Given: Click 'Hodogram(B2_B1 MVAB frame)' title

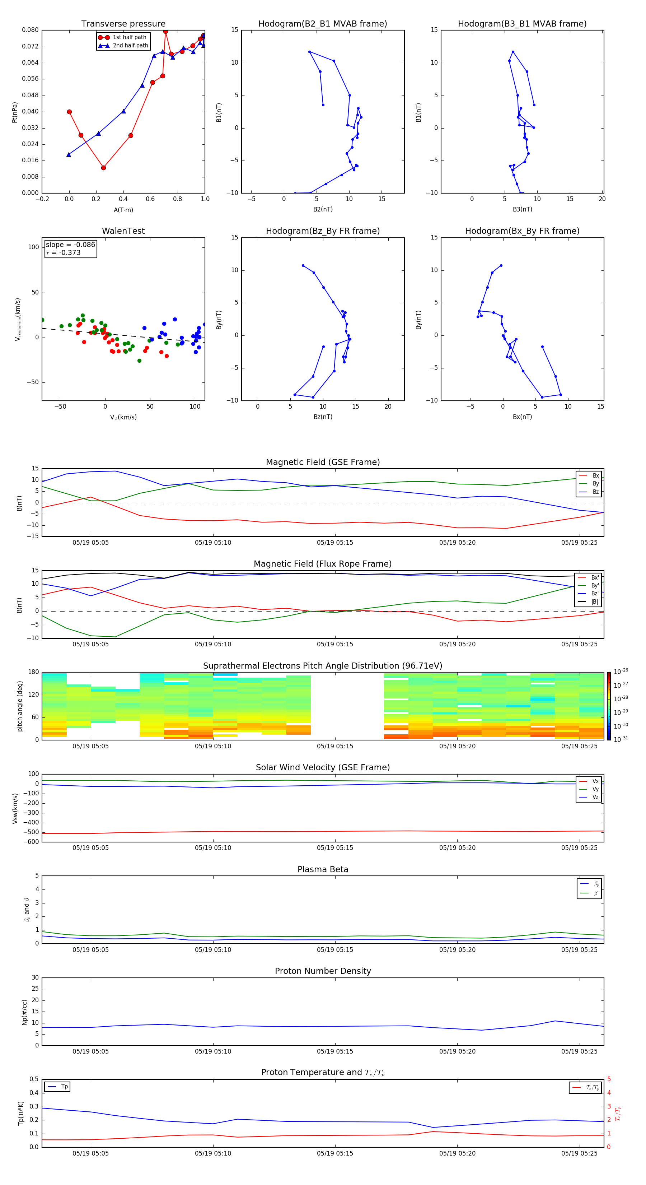Looking at the screenshot, I should tap(323, 24).
